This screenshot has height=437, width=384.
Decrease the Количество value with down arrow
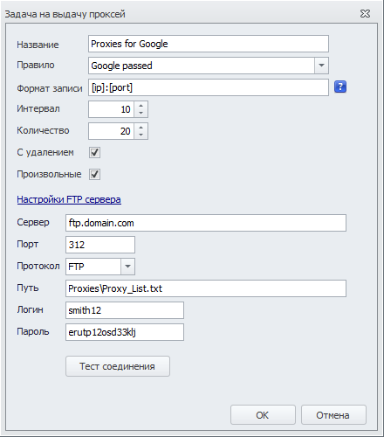coord(141,135)
